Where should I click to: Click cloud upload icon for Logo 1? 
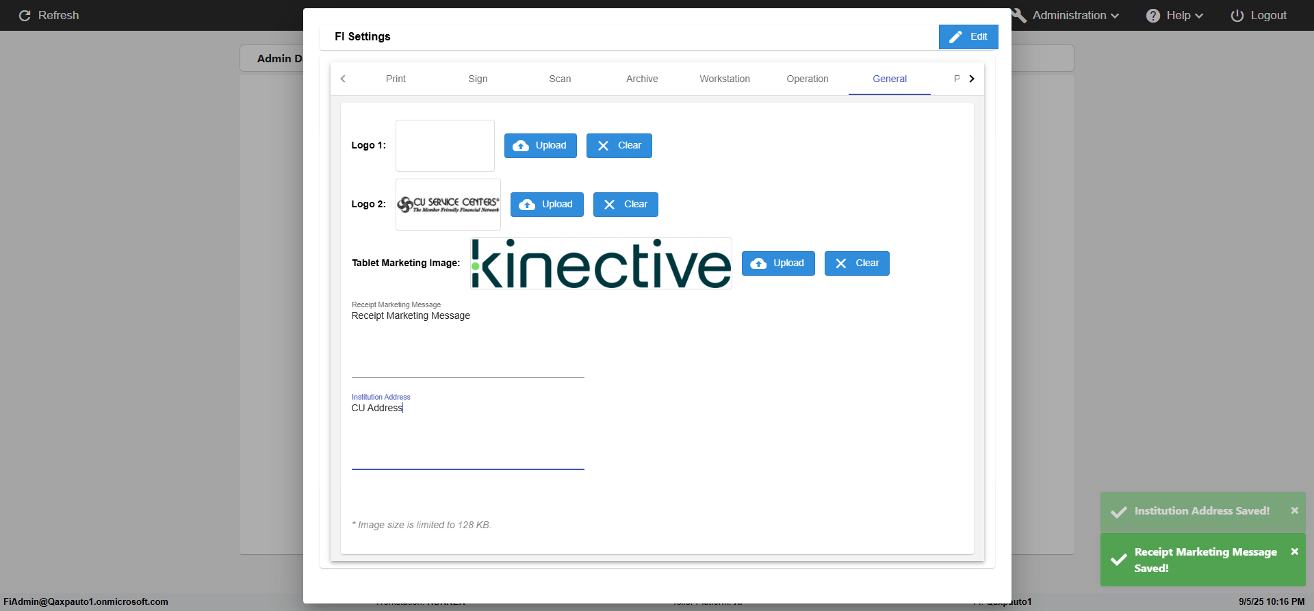521,146
